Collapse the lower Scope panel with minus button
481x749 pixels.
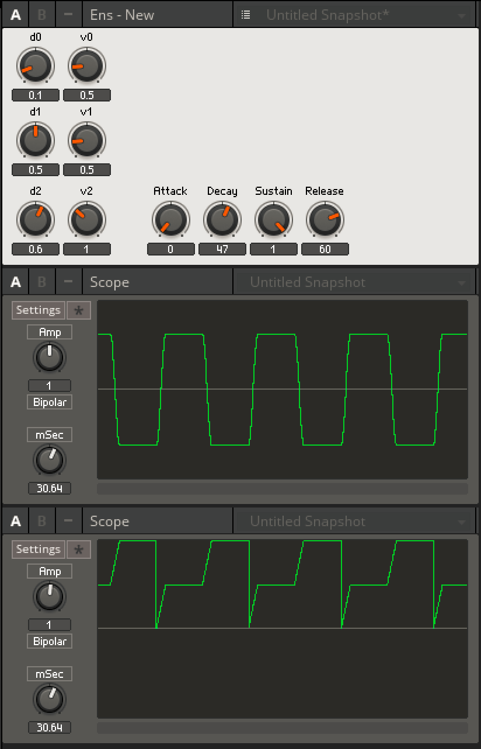(x=68, y=521)
